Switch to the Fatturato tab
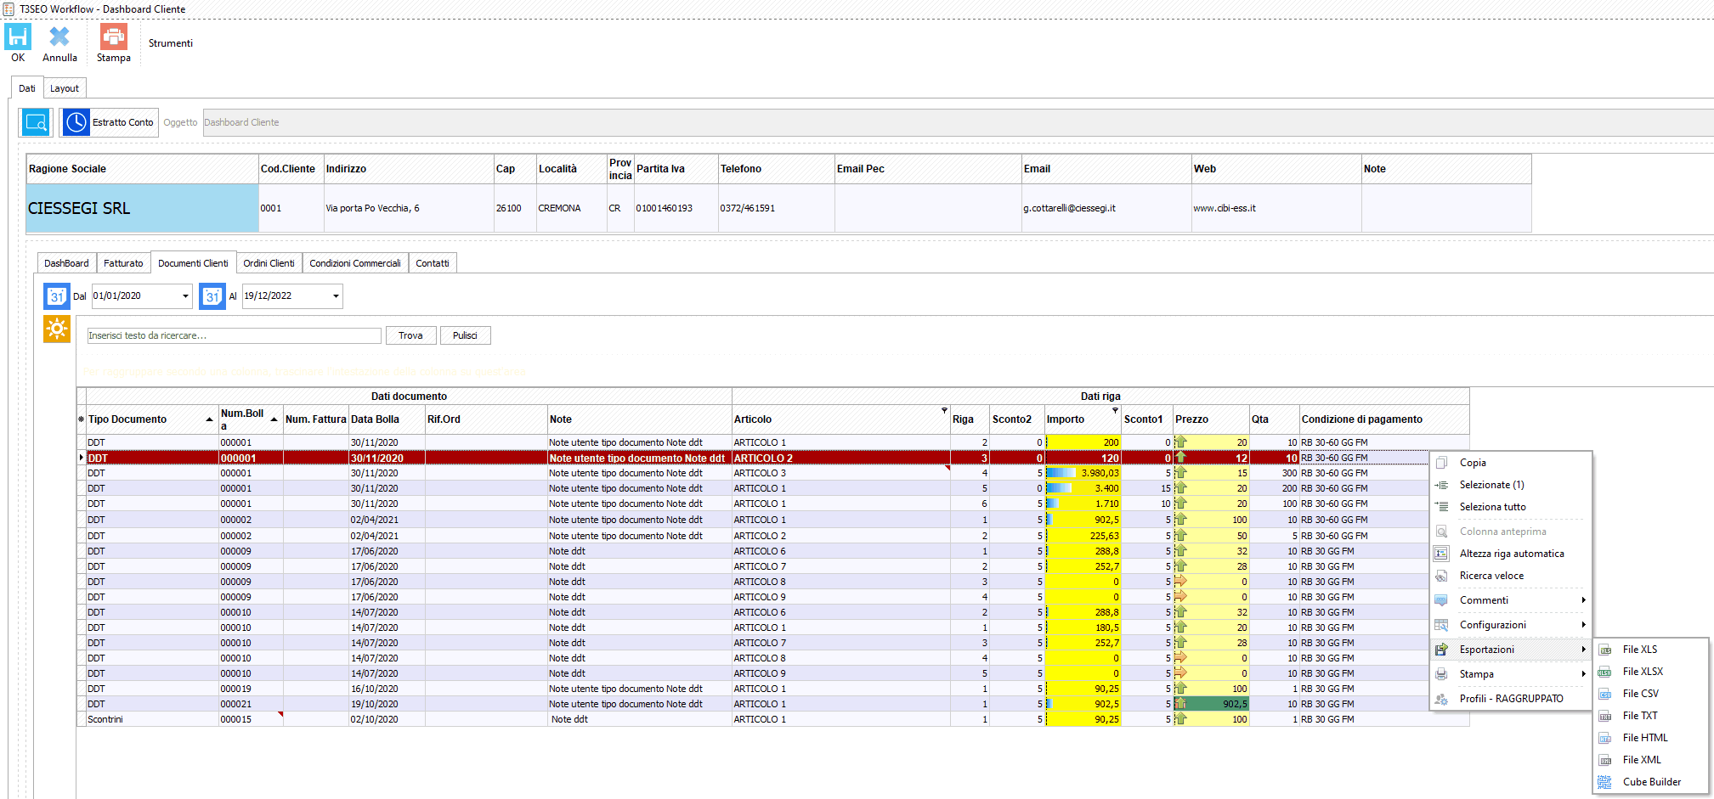 coord(123,263)
